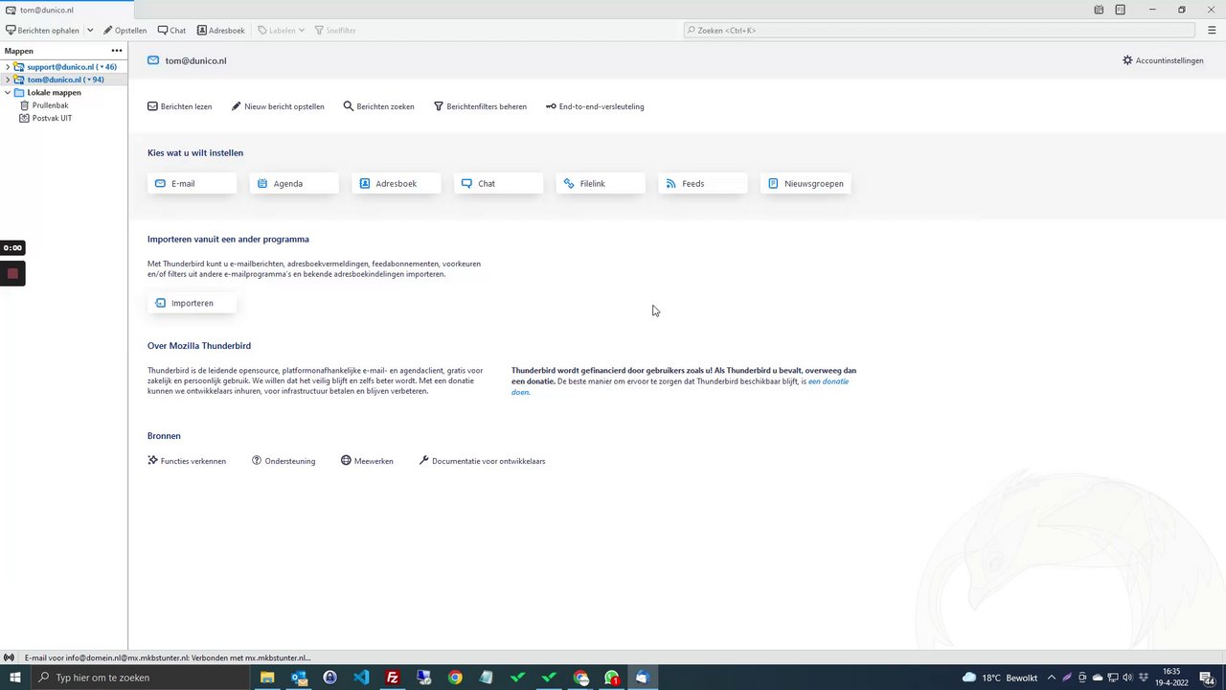Open the dropdown arrow beside Berichten ophalen
Viewport: 1226px width, 690px height.
point(90,31)
